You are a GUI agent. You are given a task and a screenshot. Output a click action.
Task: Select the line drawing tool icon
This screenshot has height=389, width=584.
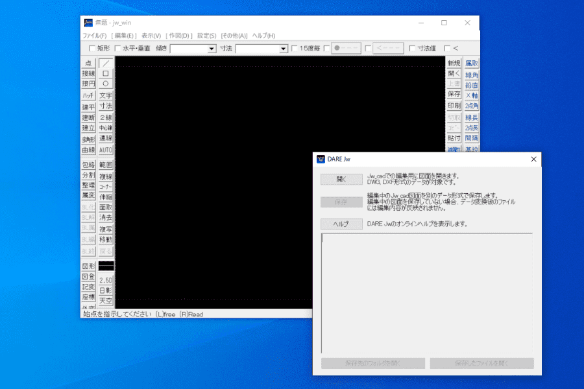click(106, 64)
